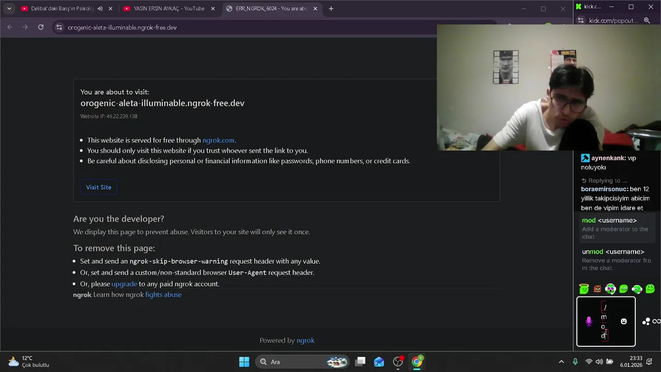Viewport: 661px width, 372px height.
Task: Open the Powered by ngrok link
Action: click(305, 340)
